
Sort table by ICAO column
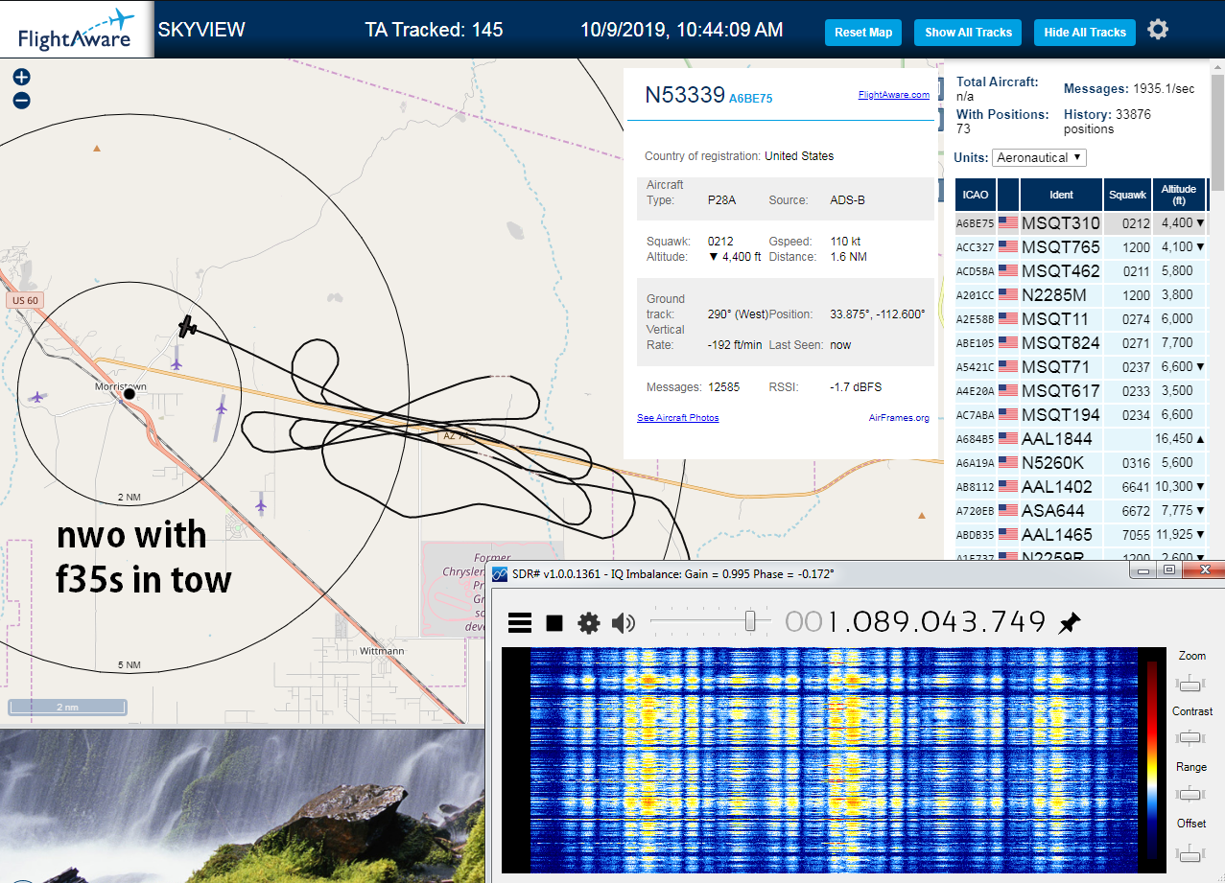coord(975,195)
